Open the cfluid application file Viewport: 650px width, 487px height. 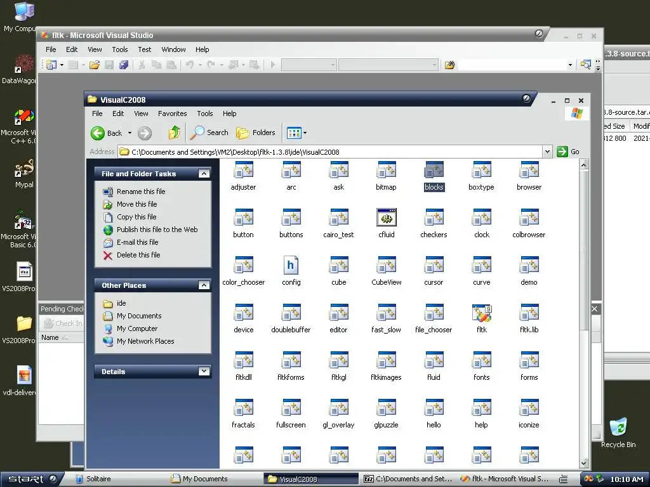click(x=387, y=223)
